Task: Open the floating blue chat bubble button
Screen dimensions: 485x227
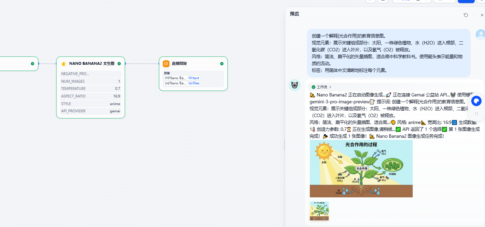Action: (x=476, y=101)
